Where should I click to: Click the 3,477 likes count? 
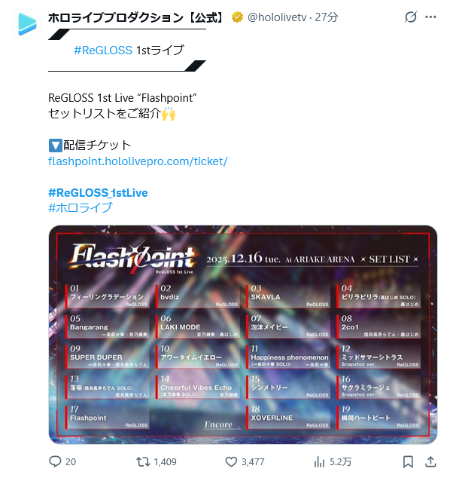pyautogui.click(x=253, y=462)
